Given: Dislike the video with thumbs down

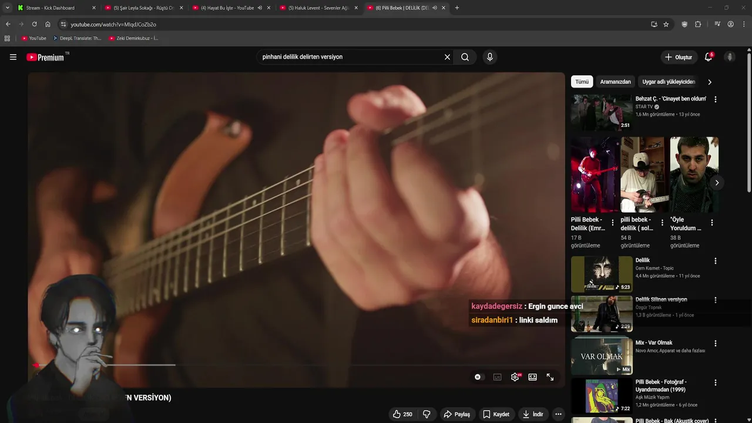Looking at the screenshot, I should click(427, 414).
